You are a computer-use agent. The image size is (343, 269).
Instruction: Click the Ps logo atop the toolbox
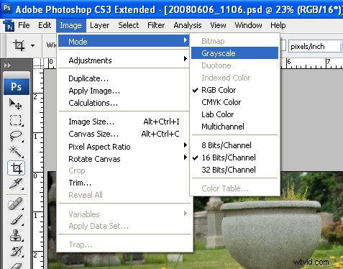17,86
